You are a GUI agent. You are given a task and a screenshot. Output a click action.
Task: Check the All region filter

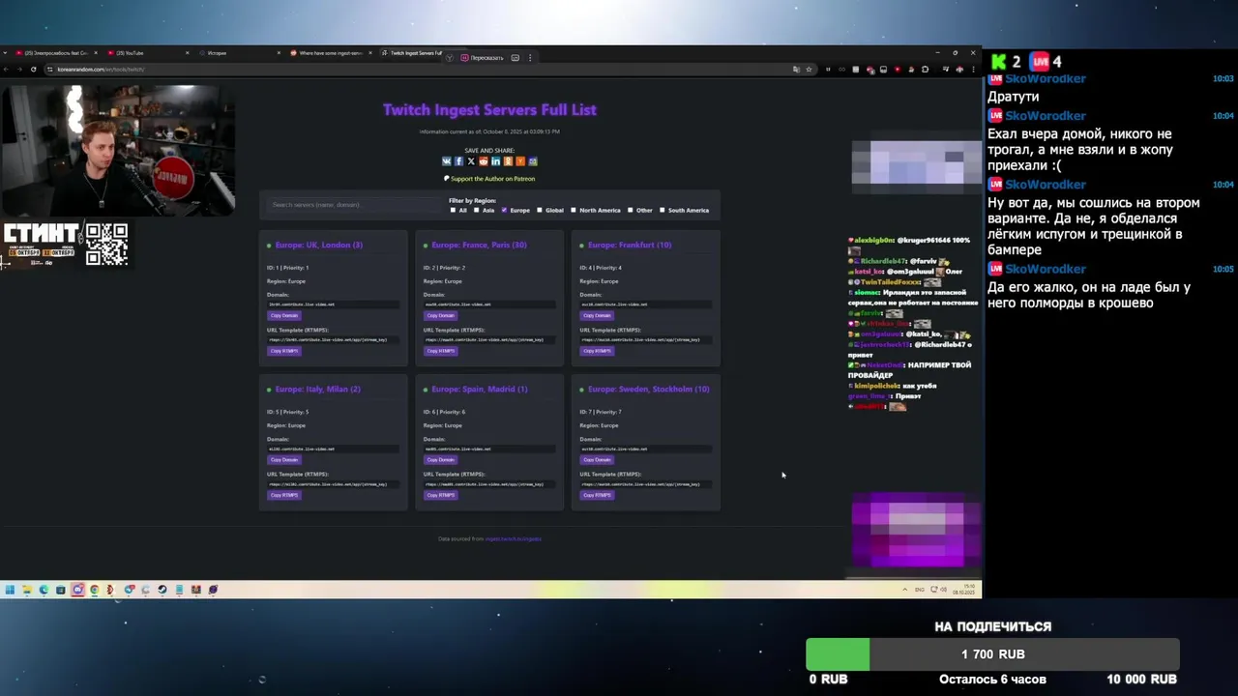[453, 210]
